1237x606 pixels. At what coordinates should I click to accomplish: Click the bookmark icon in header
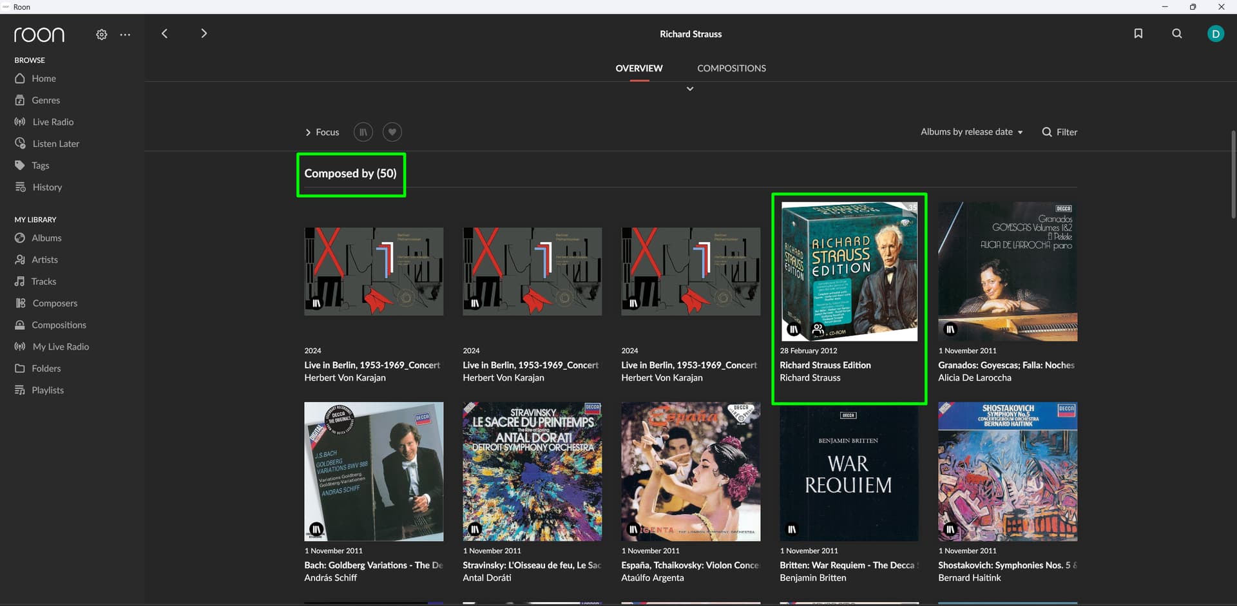point(1138,33)
